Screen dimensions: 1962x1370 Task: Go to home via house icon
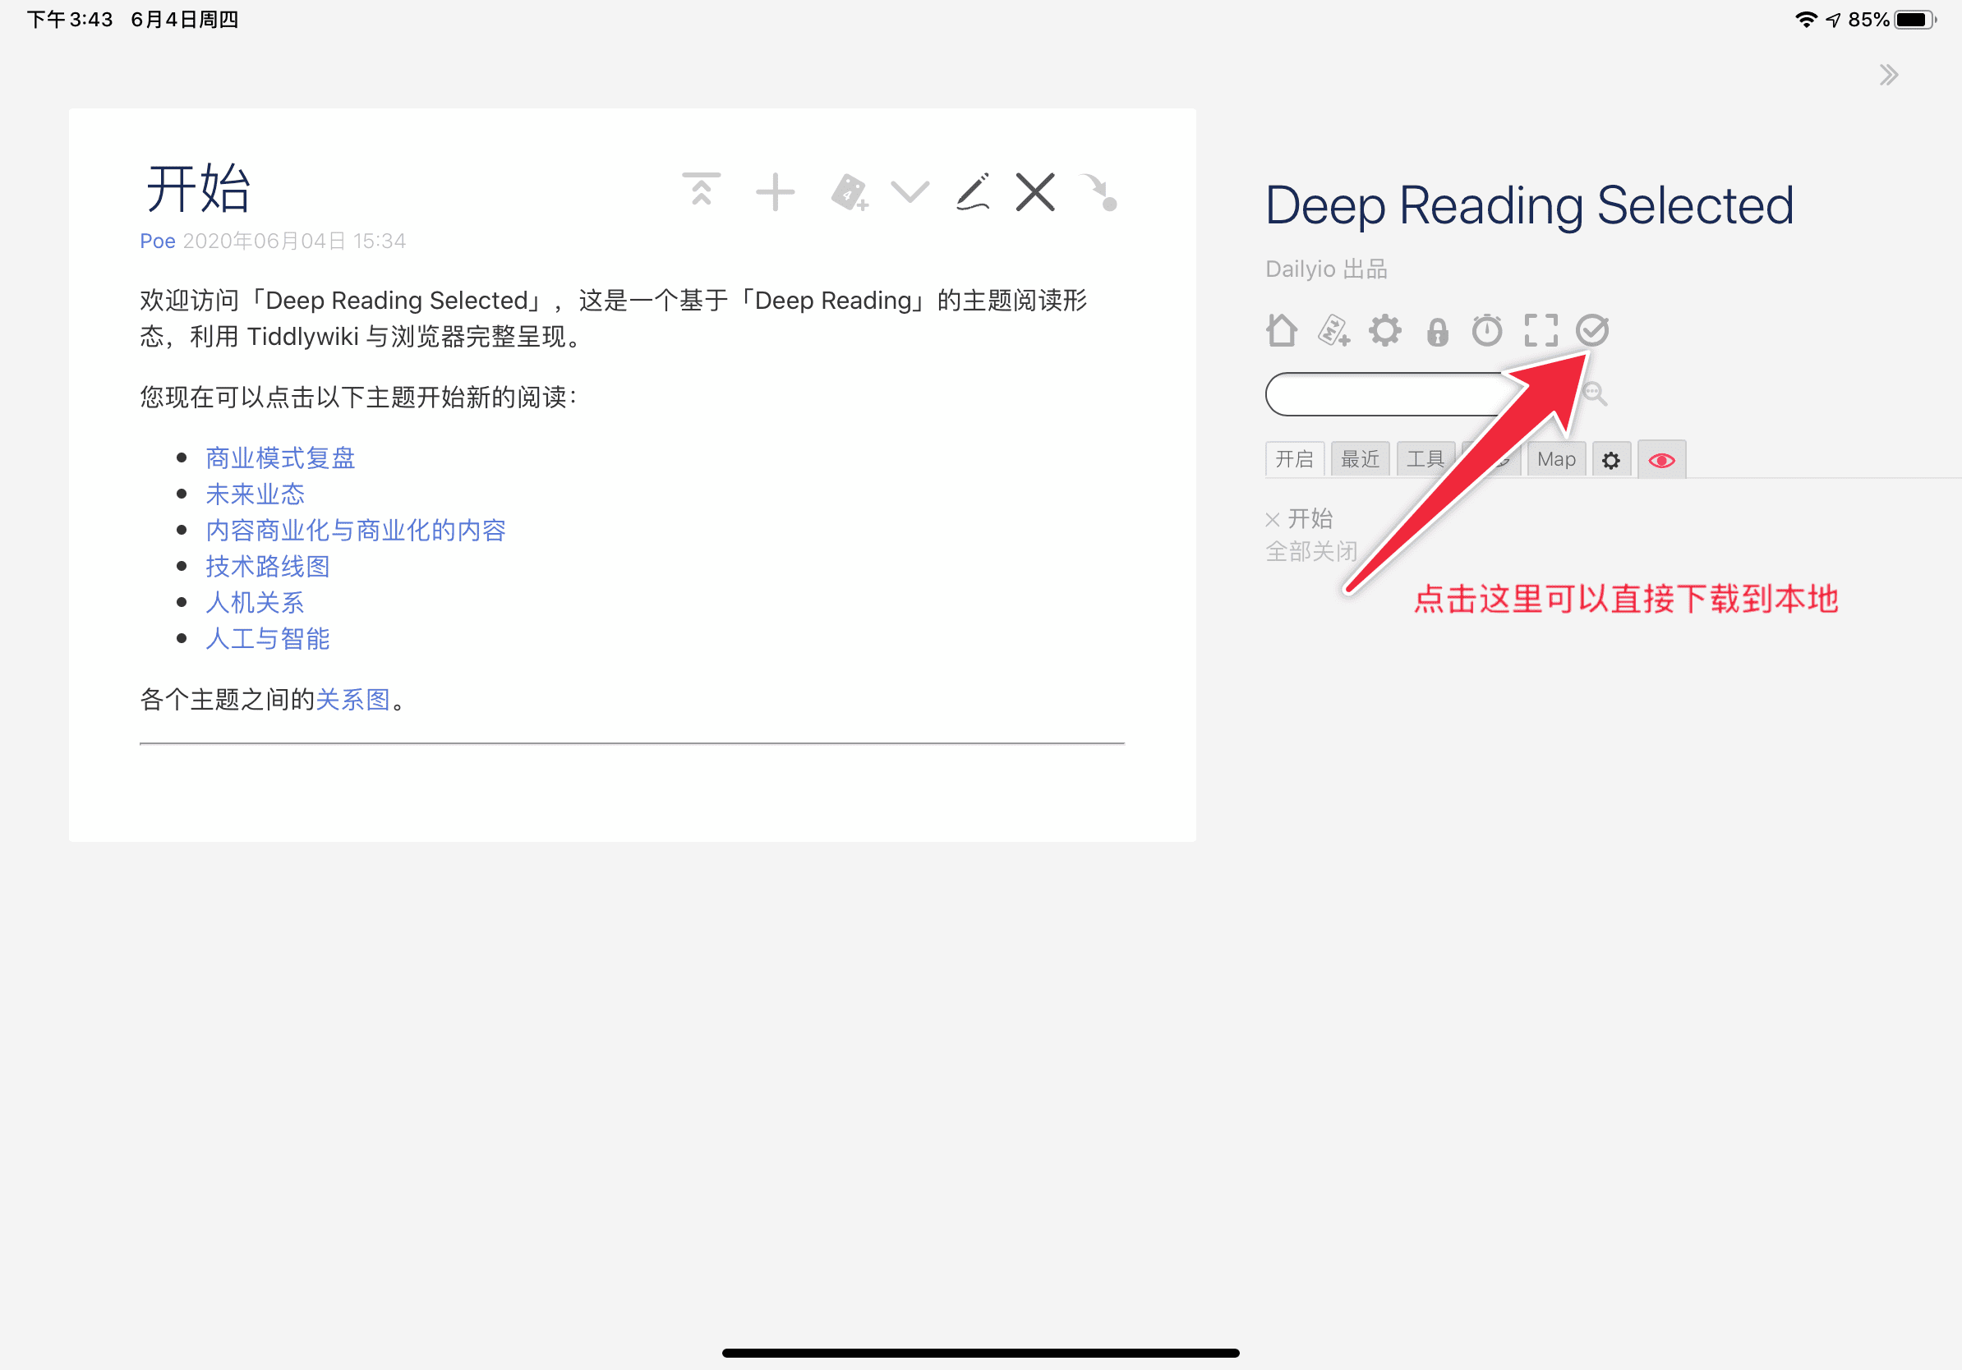1281,329
